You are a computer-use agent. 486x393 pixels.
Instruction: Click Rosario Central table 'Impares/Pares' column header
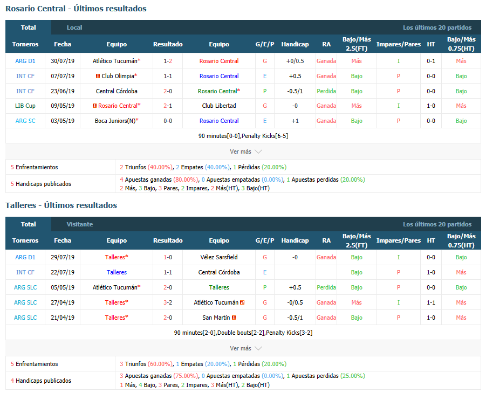[398, 44]
